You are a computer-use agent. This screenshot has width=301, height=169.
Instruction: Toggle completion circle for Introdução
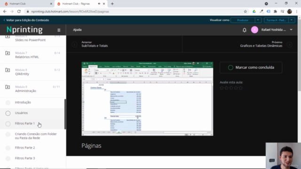(8, 103)
